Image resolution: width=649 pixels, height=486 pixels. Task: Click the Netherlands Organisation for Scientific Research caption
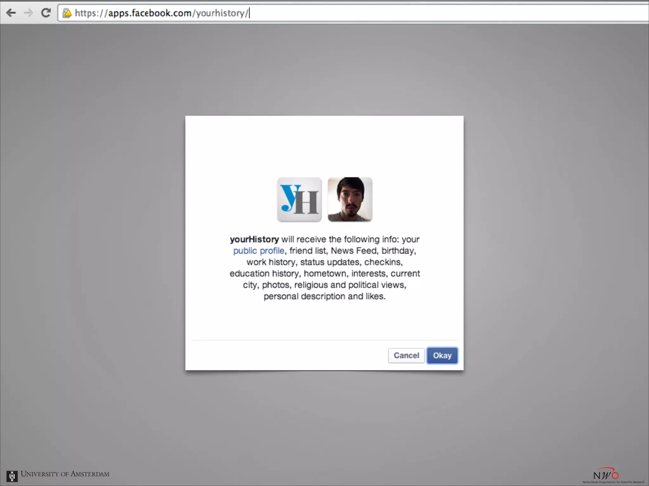(613, 482)
